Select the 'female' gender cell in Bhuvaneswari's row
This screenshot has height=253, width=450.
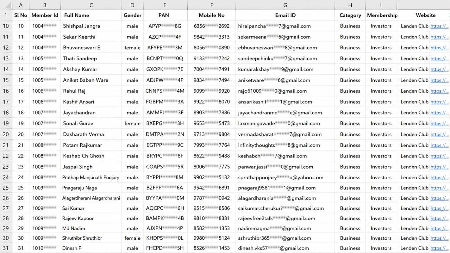click(132, 48)
